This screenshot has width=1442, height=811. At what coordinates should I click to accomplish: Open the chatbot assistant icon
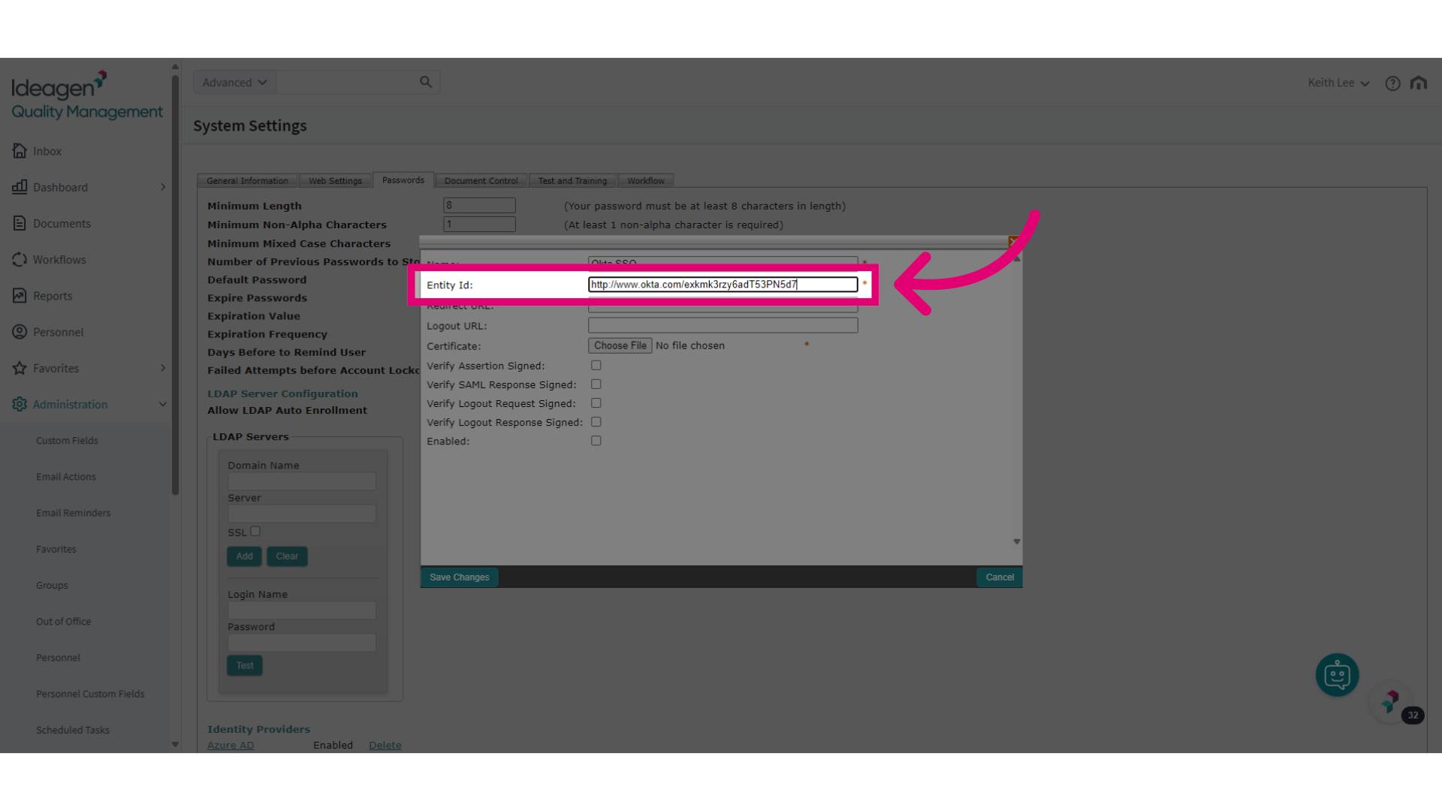[1337, 674]
